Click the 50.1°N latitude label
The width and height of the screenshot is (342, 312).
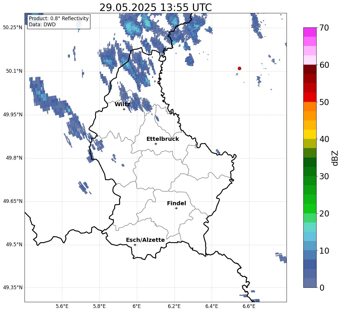click(14, 71)
